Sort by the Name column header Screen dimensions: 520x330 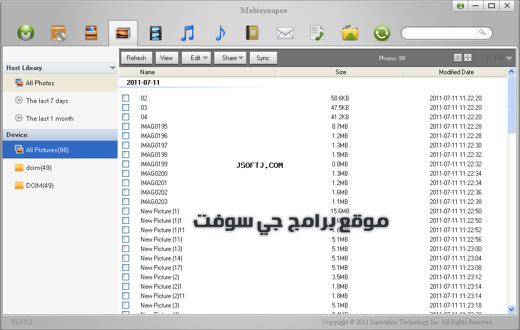(x=147, y=72)
